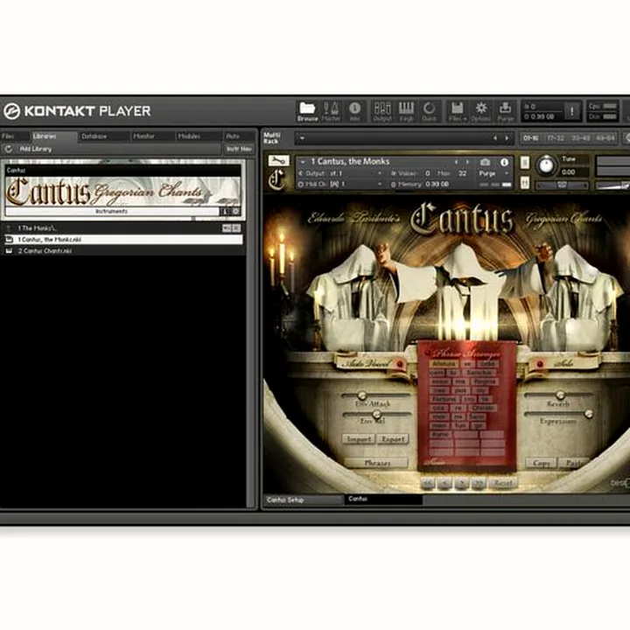Open the Output st.1 dropdown

341,173
